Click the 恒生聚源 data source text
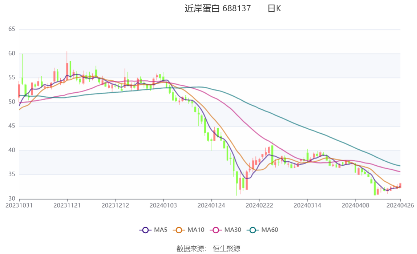 227,249
